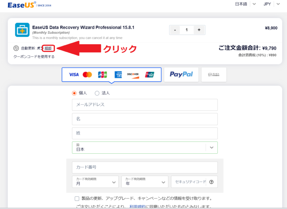Decrease quantity with minus button
This screenshot has height=209, width=287.
click(175, 30)
